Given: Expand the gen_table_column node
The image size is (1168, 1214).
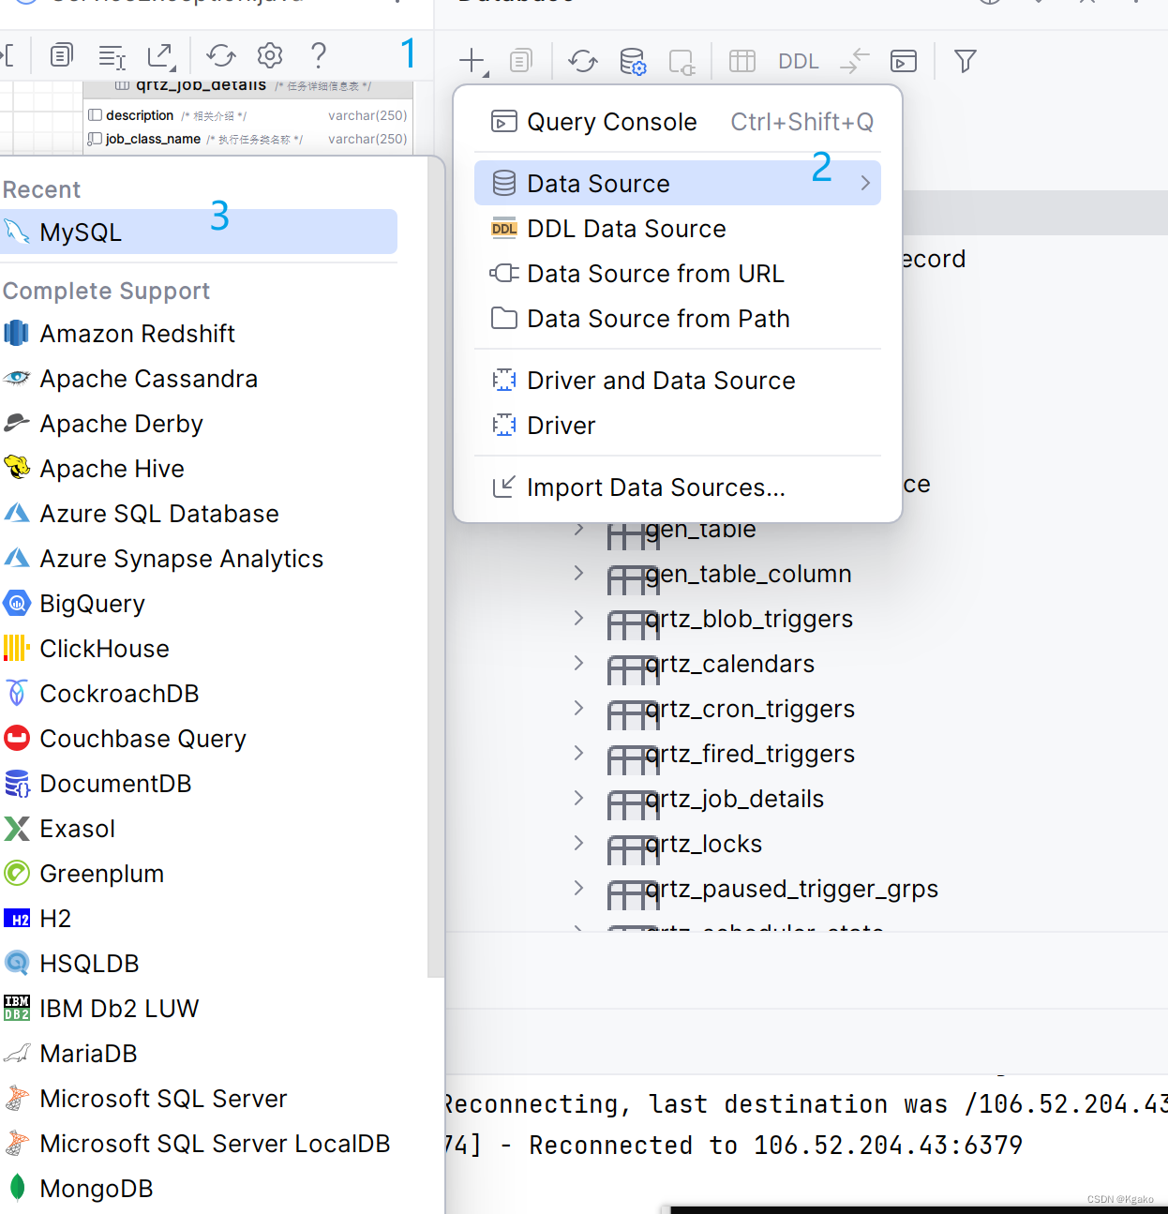Looking at the screenshot, I should 578,573.
